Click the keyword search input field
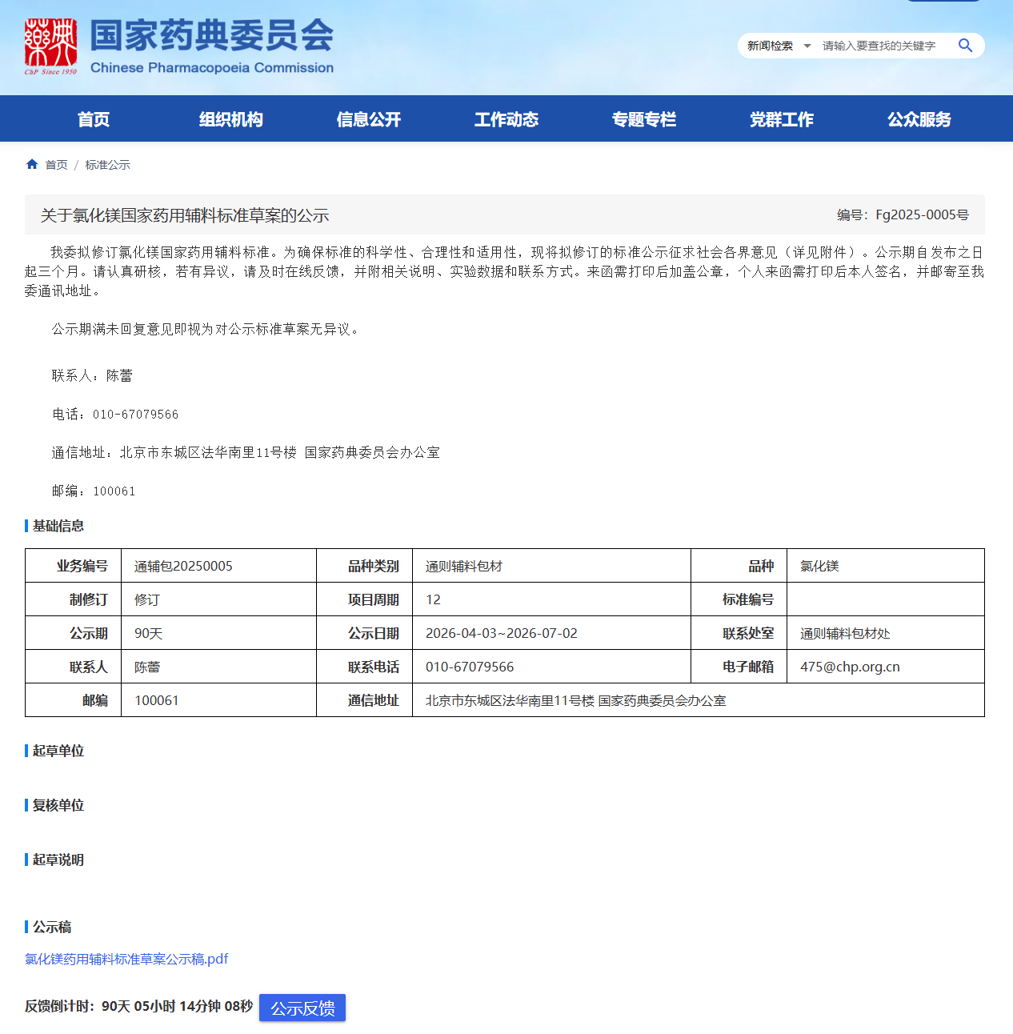The width and height of the screenshot is (1013, 1034). coord(884,46)
